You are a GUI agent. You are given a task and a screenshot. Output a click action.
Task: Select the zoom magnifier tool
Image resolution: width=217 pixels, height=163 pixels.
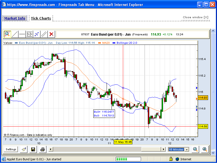pos(7,34)
